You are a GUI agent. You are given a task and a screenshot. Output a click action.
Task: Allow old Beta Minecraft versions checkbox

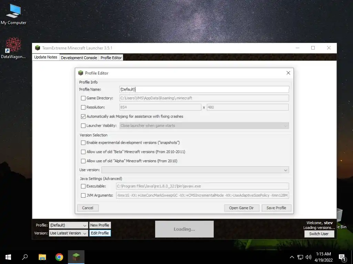pos(83,152)
